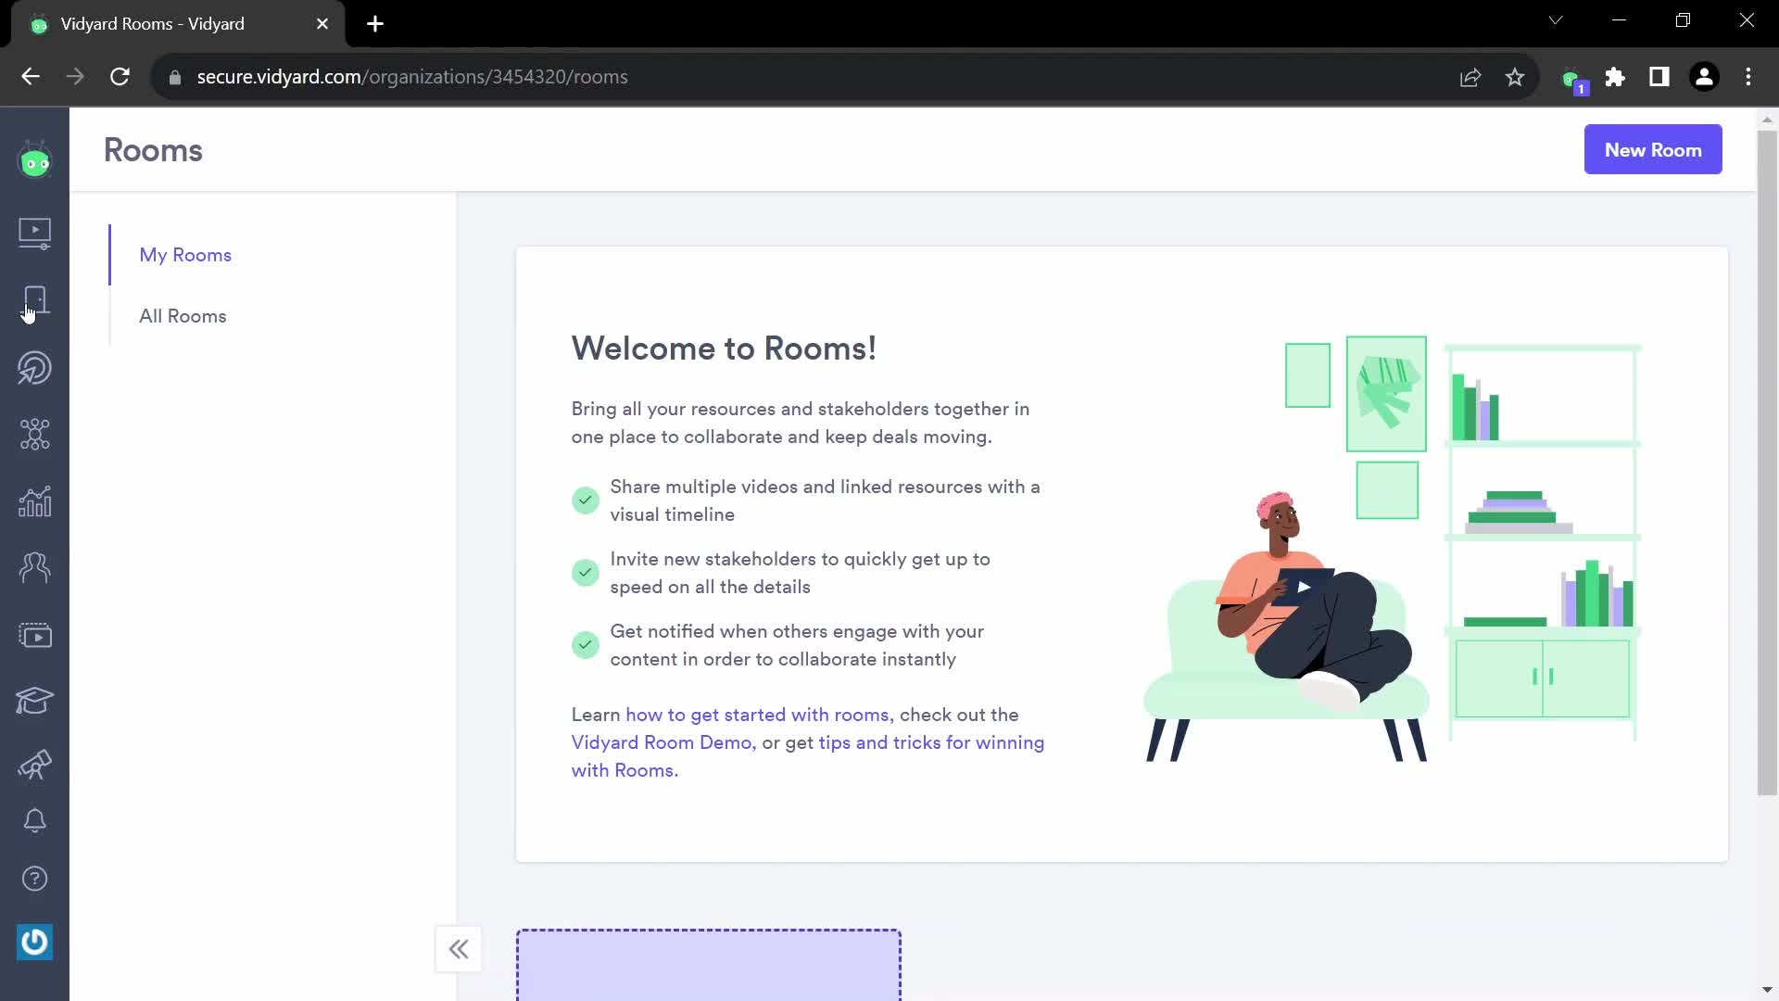1779x1001 pixels.
Task: Click the Welcome to Rooms! heading
Action: coord(724,348)
